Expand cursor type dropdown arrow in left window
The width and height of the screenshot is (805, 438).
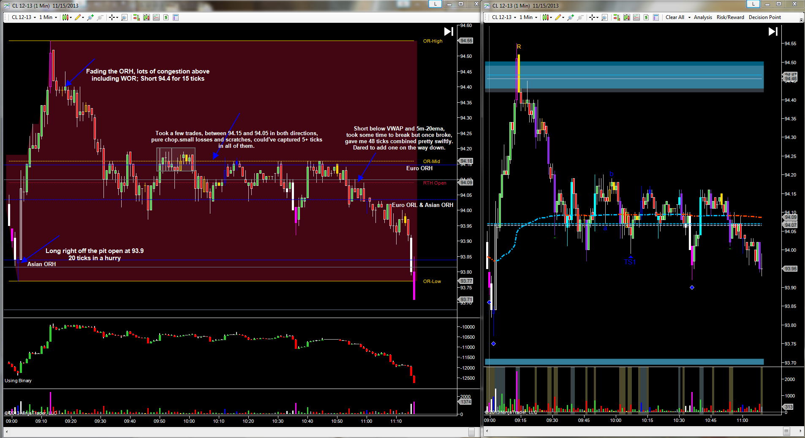tap(117, 17)
